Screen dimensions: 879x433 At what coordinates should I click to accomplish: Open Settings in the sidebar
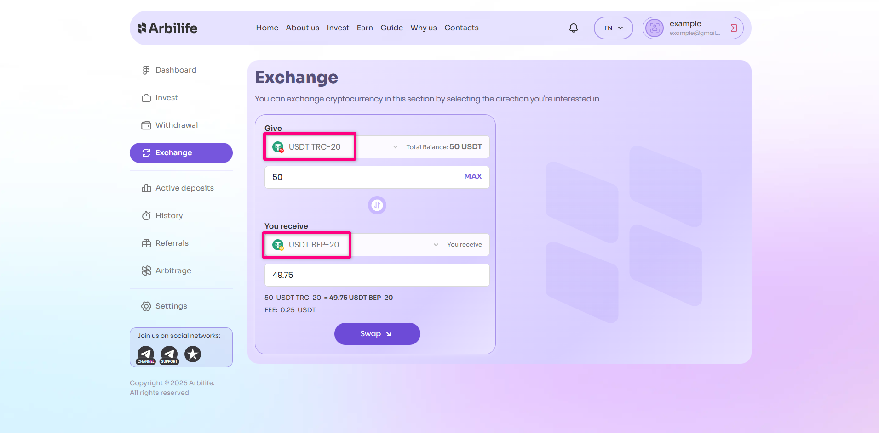[171, 306]
